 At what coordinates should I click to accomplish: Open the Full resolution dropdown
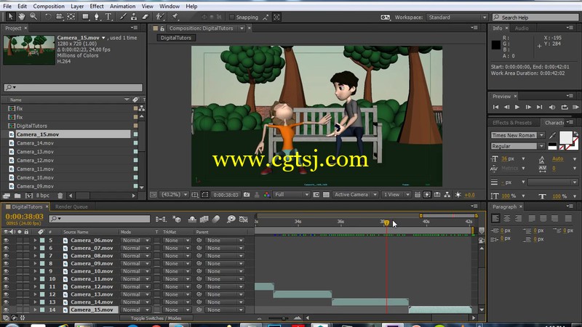292,195
